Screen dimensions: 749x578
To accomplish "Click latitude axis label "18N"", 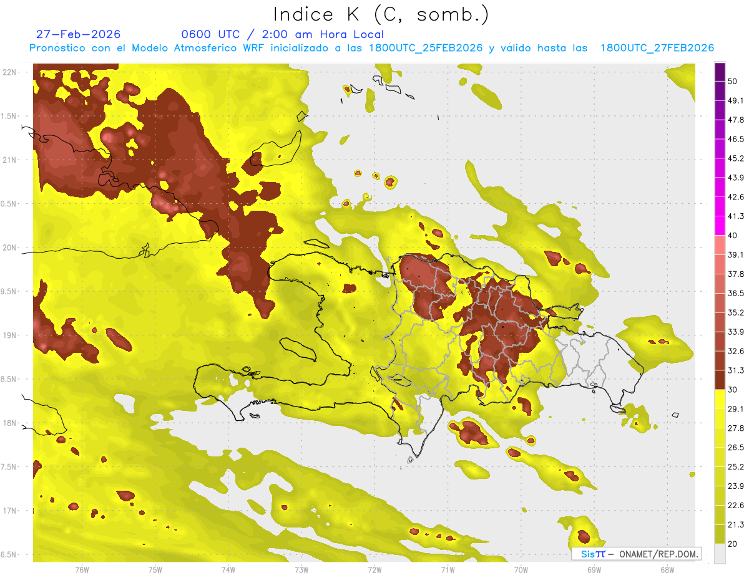I will point(10,423).
